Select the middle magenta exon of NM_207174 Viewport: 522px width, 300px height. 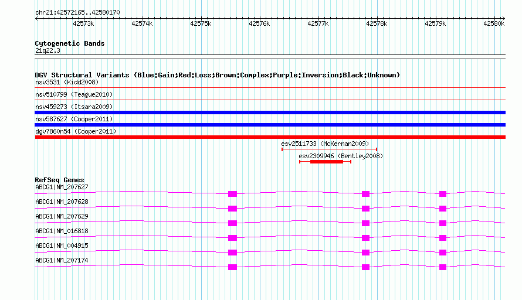coord(365,267)
